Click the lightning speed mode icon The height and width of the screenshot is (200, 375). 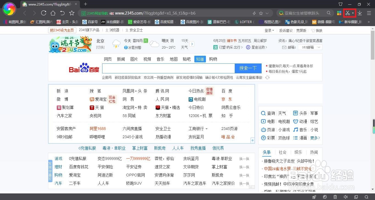click(254, 13)
